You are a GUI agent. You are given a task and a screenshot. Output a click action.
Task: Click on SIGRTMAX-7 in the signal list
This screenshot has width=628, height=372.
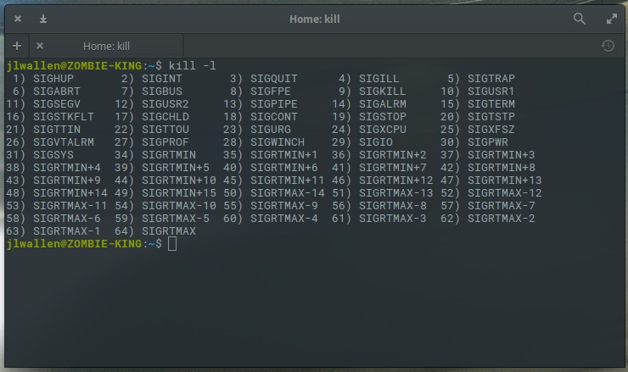[501, 206]
